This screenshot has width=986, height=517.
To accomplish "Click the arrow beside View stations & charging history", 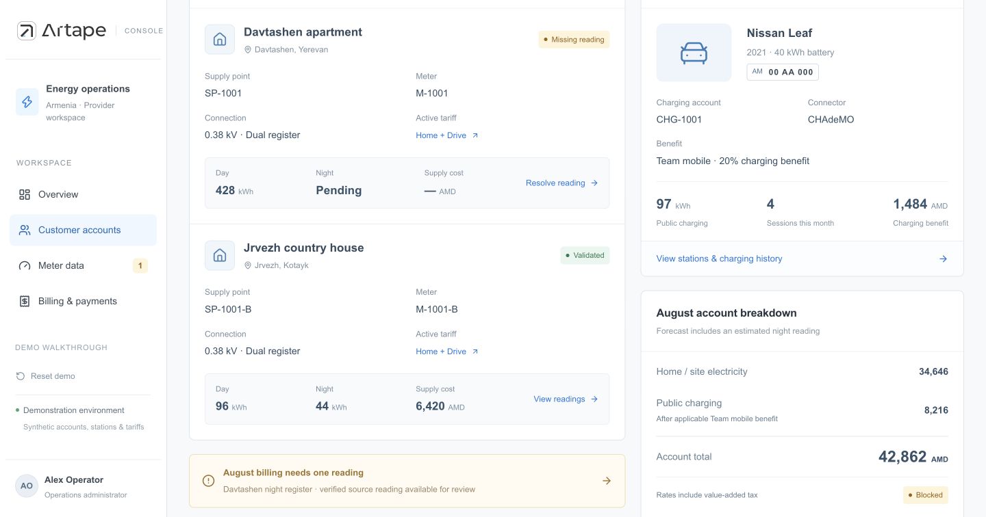I will click(x=943, y=258).
